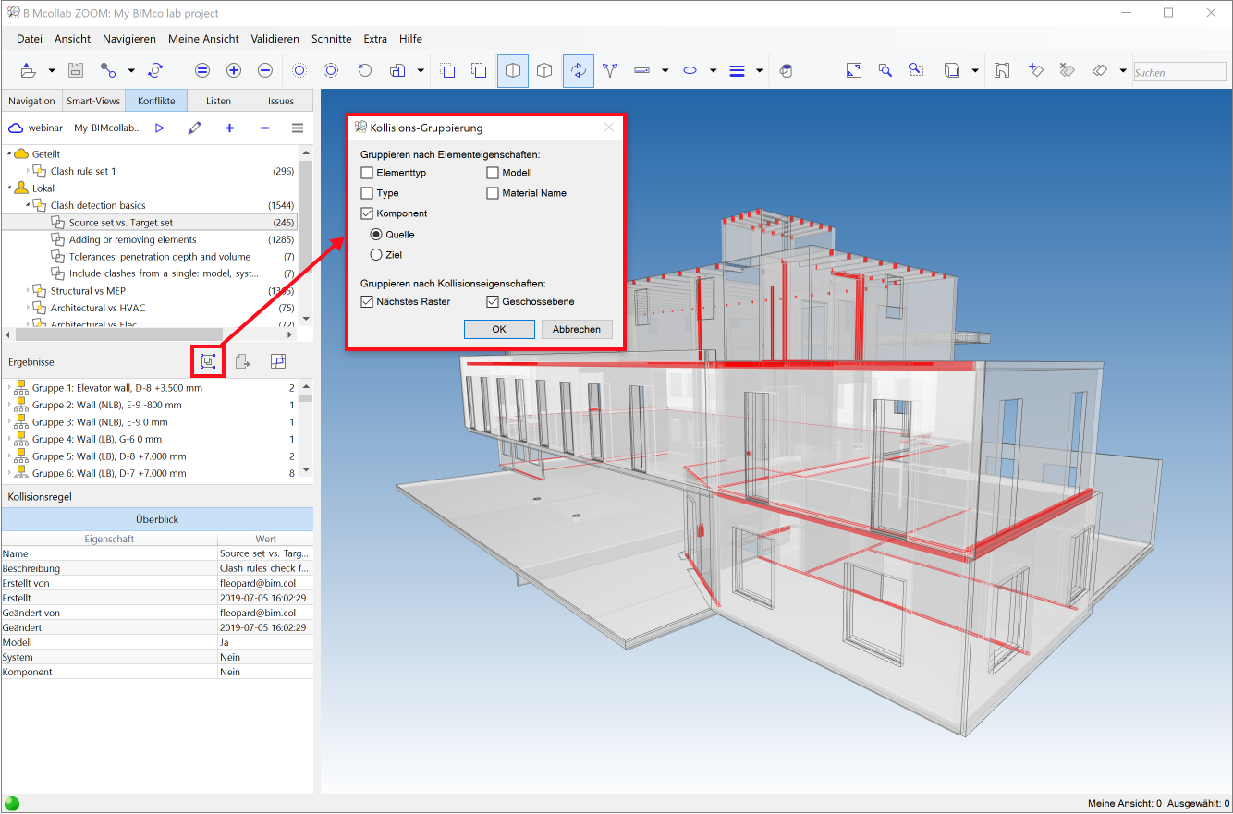
Task: Click the blue plus icon to add clash rule
Action: pos(229,128)
